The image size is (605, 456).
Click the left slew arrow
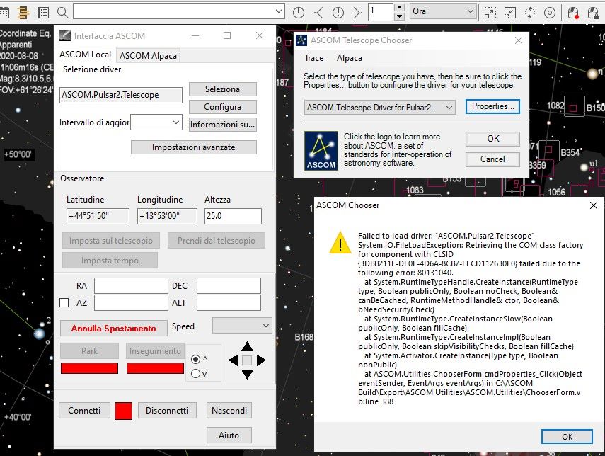coord(233,360)
